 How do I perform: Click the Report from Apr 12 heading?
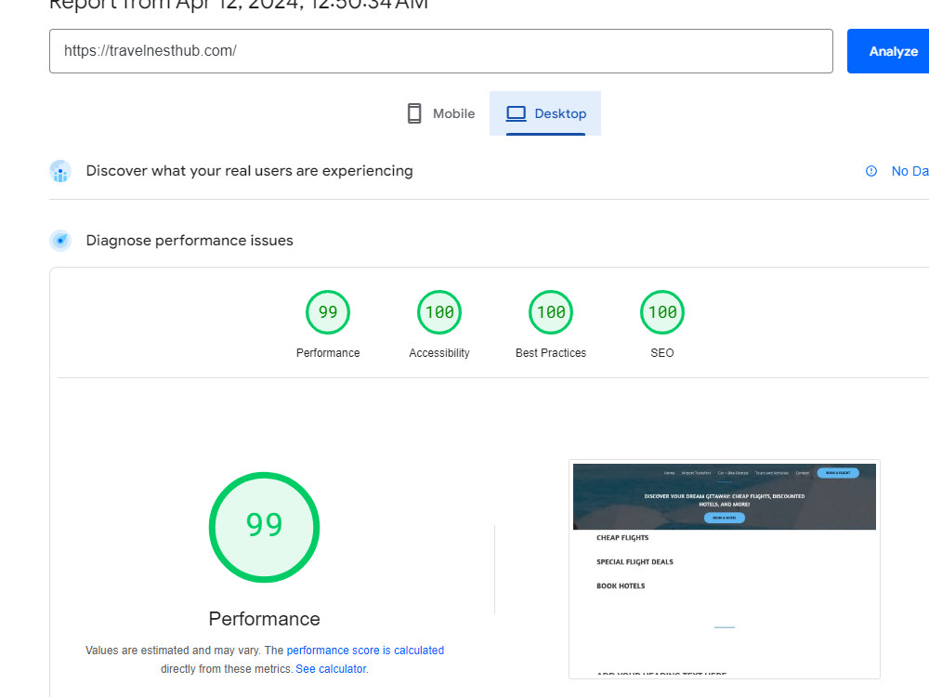(x=238, y=6)
